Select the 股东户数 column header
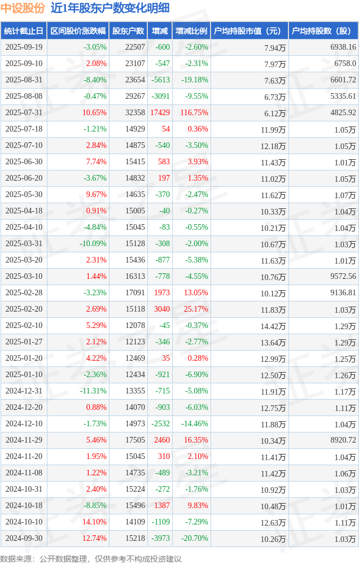359x564 pixels. [128, 31]
